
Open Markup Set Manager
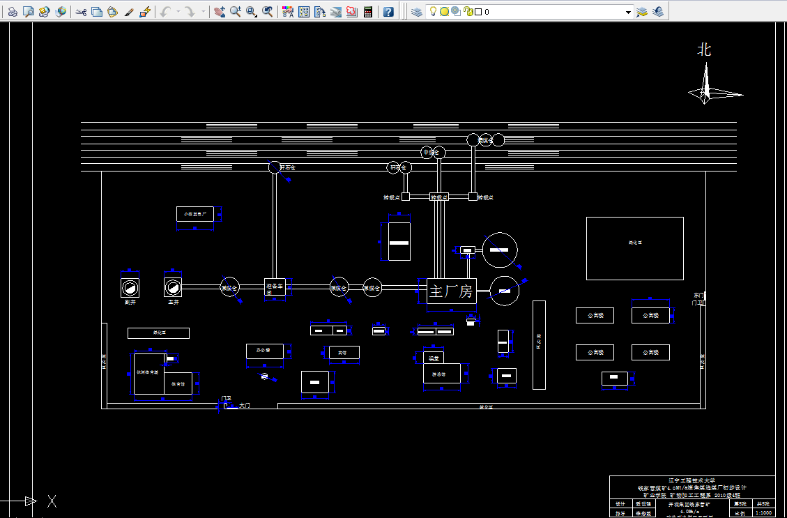point(352,12)
